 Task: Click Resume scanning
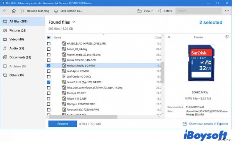click(x=38, y=11)
